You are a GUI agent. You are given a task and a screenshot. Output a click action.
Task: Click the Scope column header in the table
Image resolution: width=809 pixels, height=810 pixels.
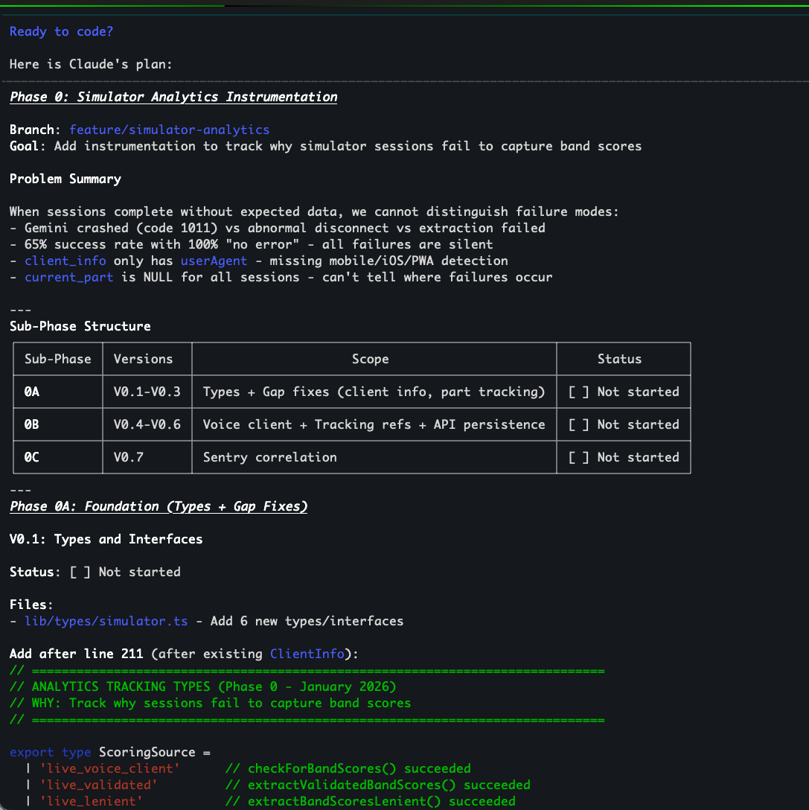click(x=370, y=359)
